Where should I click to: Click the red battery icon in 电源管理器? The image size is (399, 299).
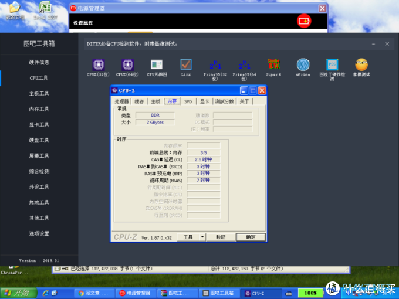(304, 21)
